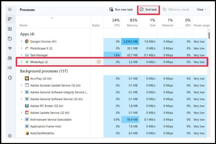Viewport: 216px width, 144px height.
Task: Select the Processes sidebar icon
Action: [10, 19]
